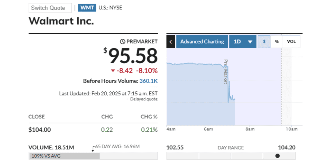This screenshot has width=329, height=164.
Task: Toggle the VOL chart view
Action: 291,42
